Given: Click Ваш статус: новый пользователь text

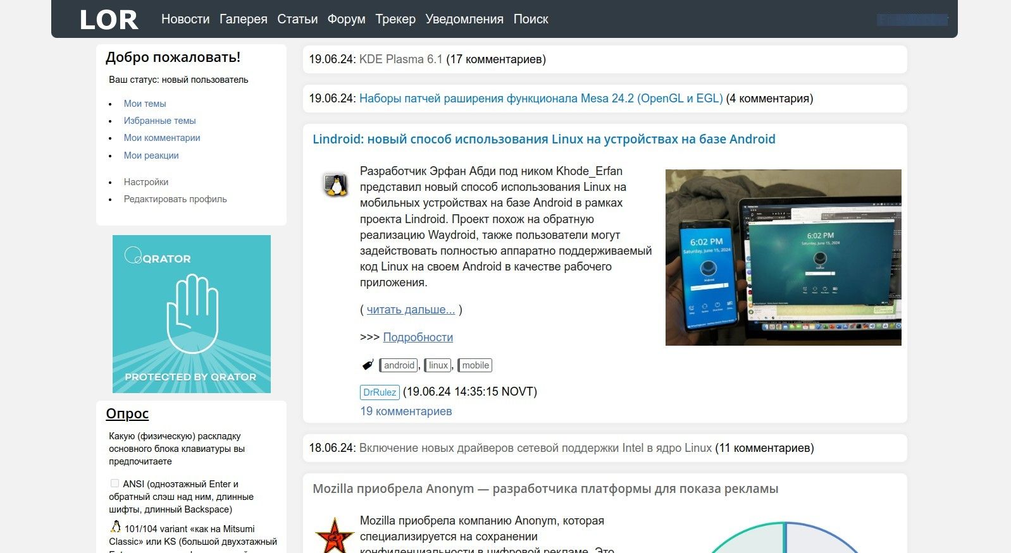Looking at the screenshot, I should 178,80.
